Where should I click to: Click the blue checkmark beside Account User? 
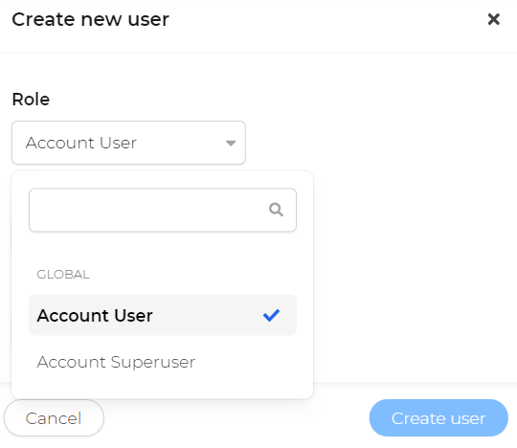coord(271,316)
